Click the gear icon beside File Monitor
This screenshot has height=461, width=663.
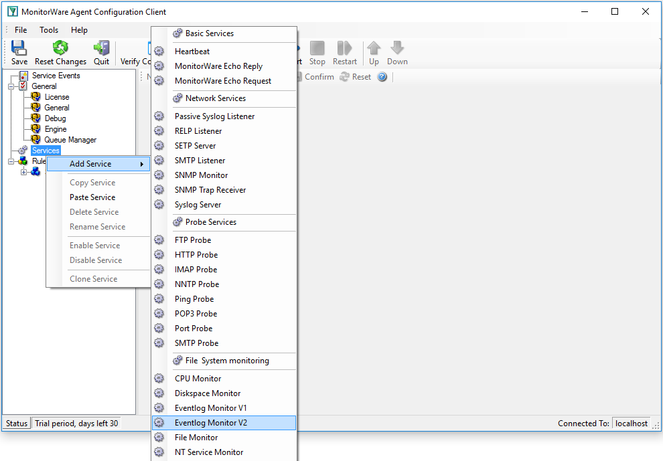click(x=159, y=438)
